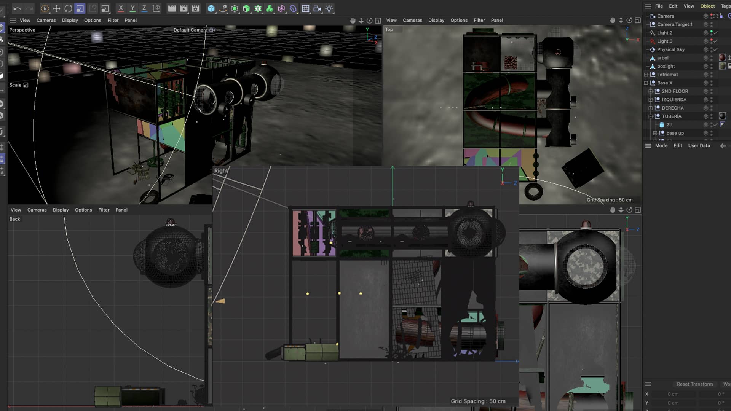Expand the IZQUIERDA group

[651, 100]
